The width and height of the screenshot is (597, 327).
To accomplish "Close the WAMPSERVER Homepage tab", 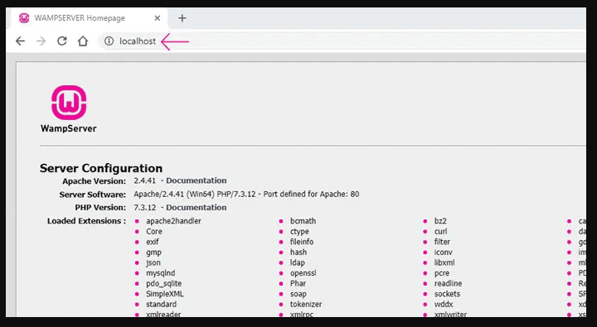I will [158, 18].
